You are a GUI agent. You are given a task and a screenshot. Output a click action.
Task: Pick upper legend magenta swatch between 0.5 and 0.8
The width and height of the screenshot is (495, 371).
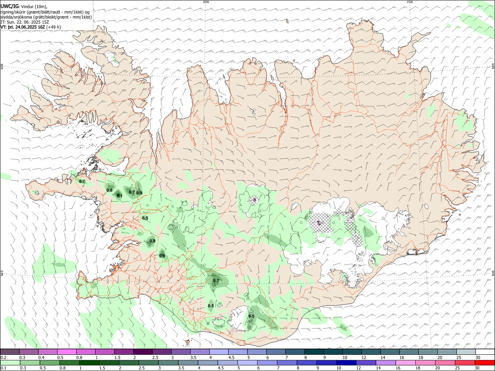[x=67, y=352]
